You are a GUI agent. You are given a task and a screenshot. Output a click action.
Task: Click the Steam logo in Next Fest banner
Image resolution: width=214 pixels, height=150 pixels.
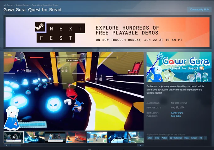tap(40, 27)
